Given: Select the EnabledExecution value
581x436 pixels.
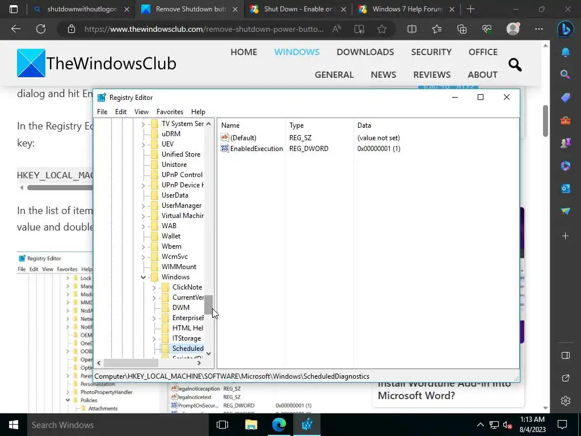Looking at the screenshot, I should coord(256,149).
